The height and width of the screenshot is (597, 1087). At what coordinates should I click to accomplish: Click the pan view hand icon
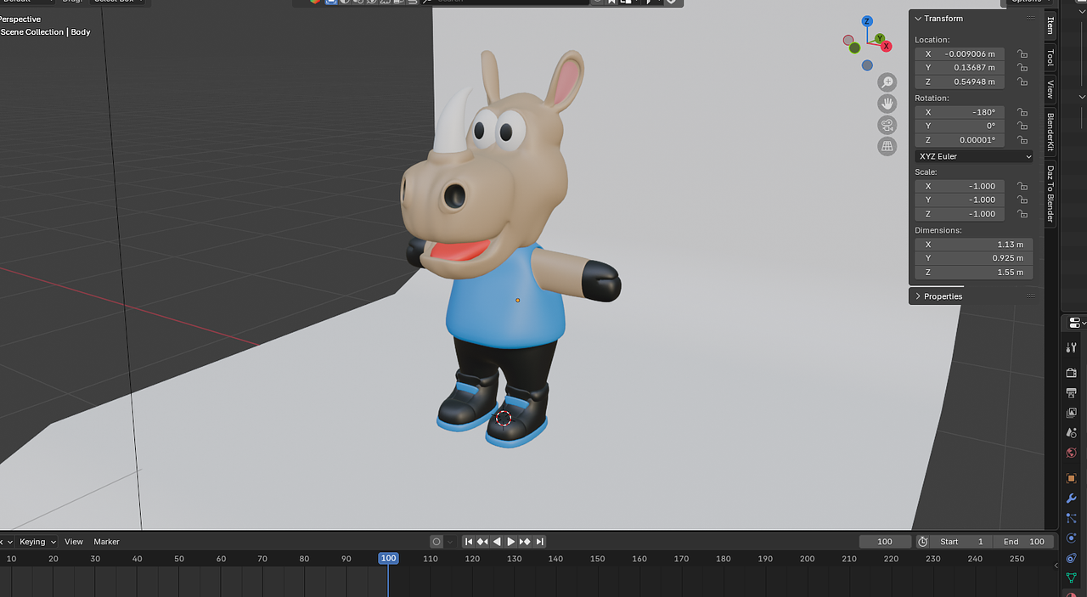pyautogui.click(x=887, y=104)
